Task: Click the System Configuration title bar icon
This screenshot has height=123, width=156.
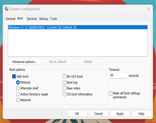Action: (7, 9)
